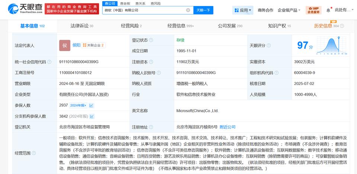Select the 查关系 search mode

pyautogui.click(x=140, y=3)
